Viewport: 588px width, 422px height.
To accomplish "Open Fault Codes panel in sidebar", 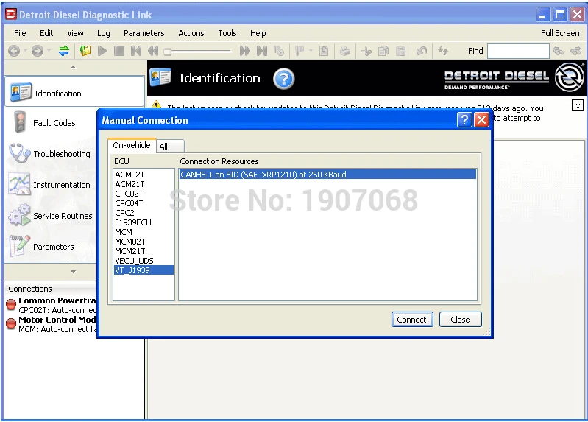I will (x=54, y=123).
